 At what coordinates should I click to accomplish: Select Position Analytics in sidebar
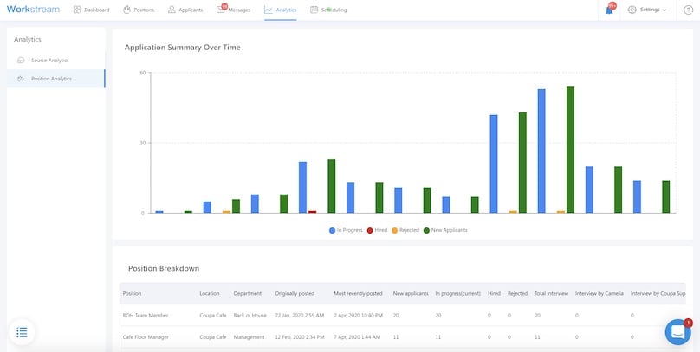[51, 79]
